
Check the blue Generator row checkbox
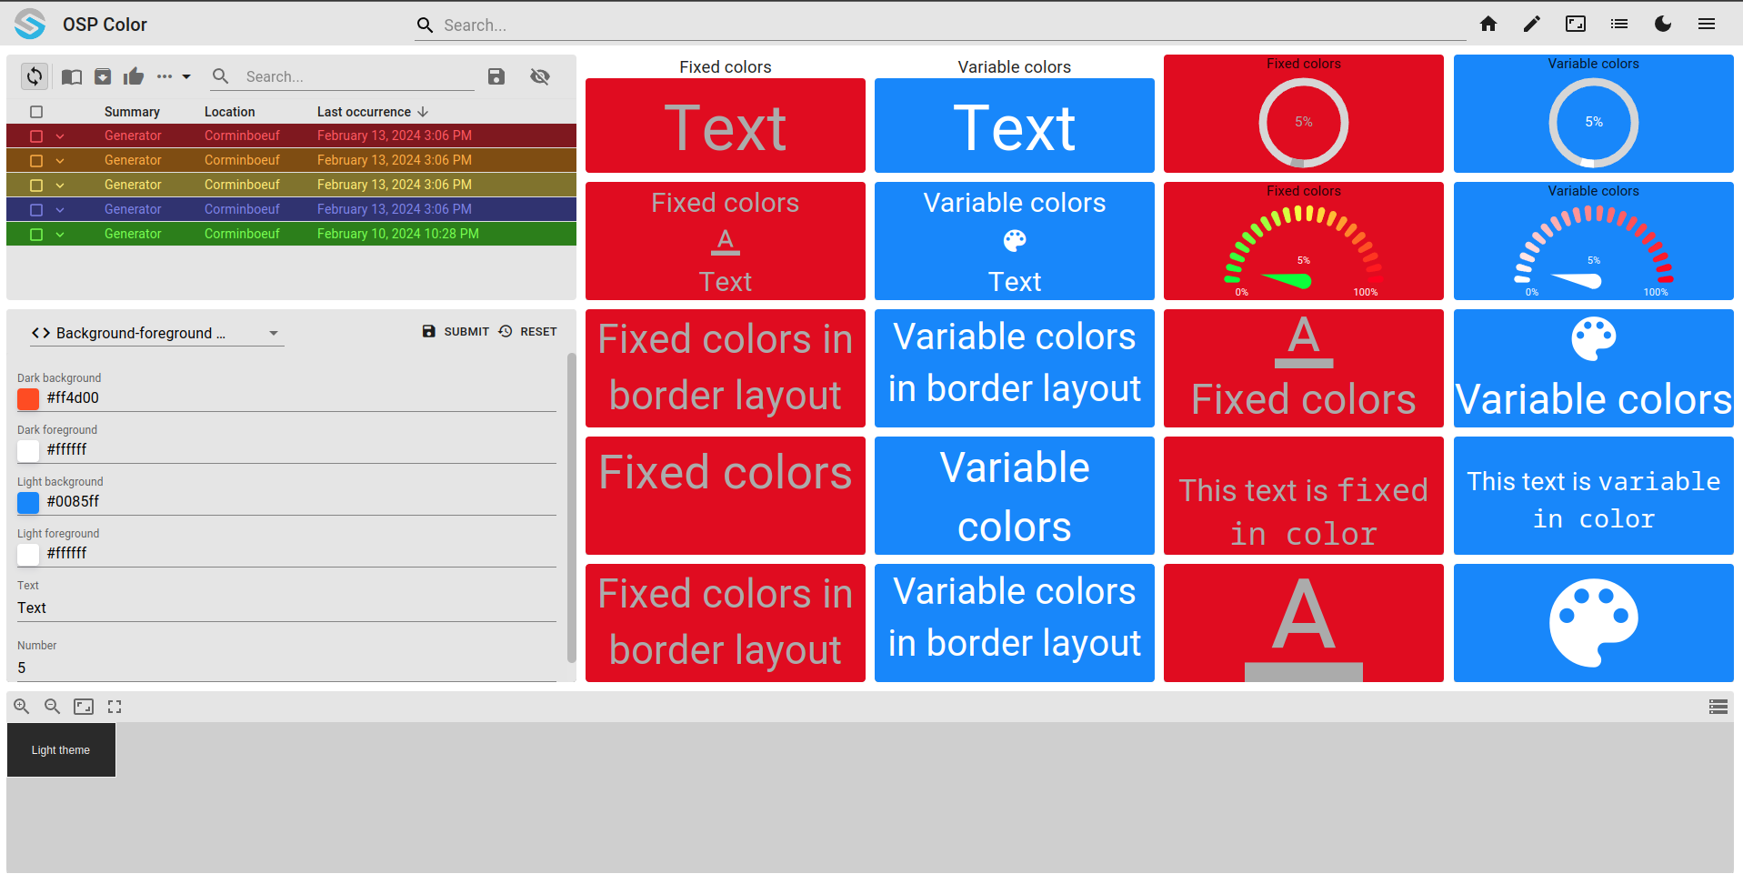coord(36,209)
